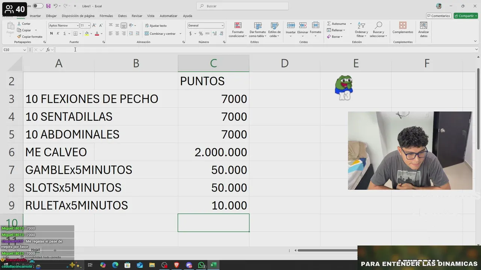Open the Datos ribbon tab
Viewport: 481px width, 270px height.
pos(123,16)
